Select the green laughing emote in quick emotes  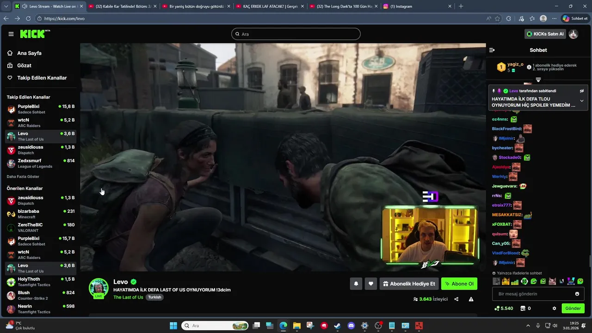[534, 281]
